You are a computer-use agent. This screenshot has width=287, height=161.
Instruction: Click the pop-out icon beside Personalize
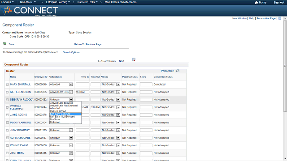coord(178,71)
